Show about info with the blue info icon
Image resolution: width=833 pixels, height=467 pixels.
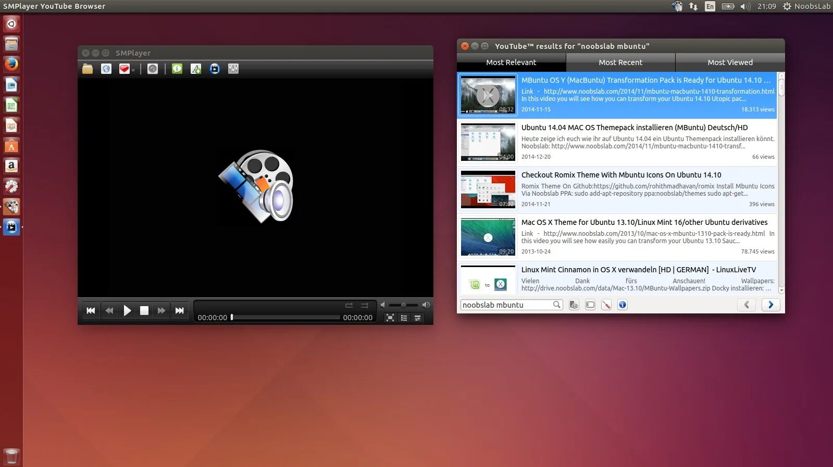tap(623, 305)
